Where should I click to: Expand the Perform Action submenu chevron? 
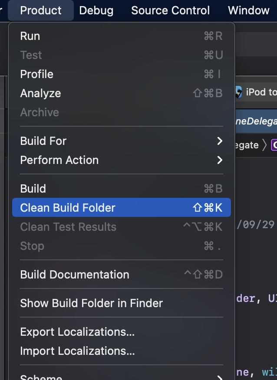click(220, 160)
